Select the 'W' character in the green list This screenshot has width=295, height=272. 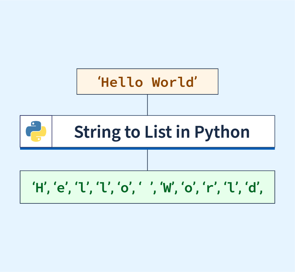(167, 188)
